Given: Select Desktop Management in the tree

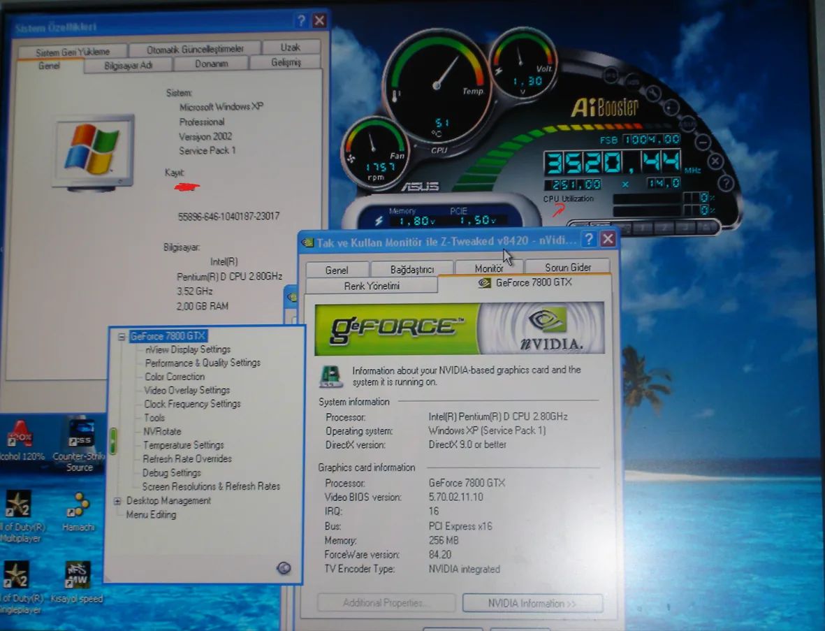Looking at the screenshot, I should coord(168,501).
